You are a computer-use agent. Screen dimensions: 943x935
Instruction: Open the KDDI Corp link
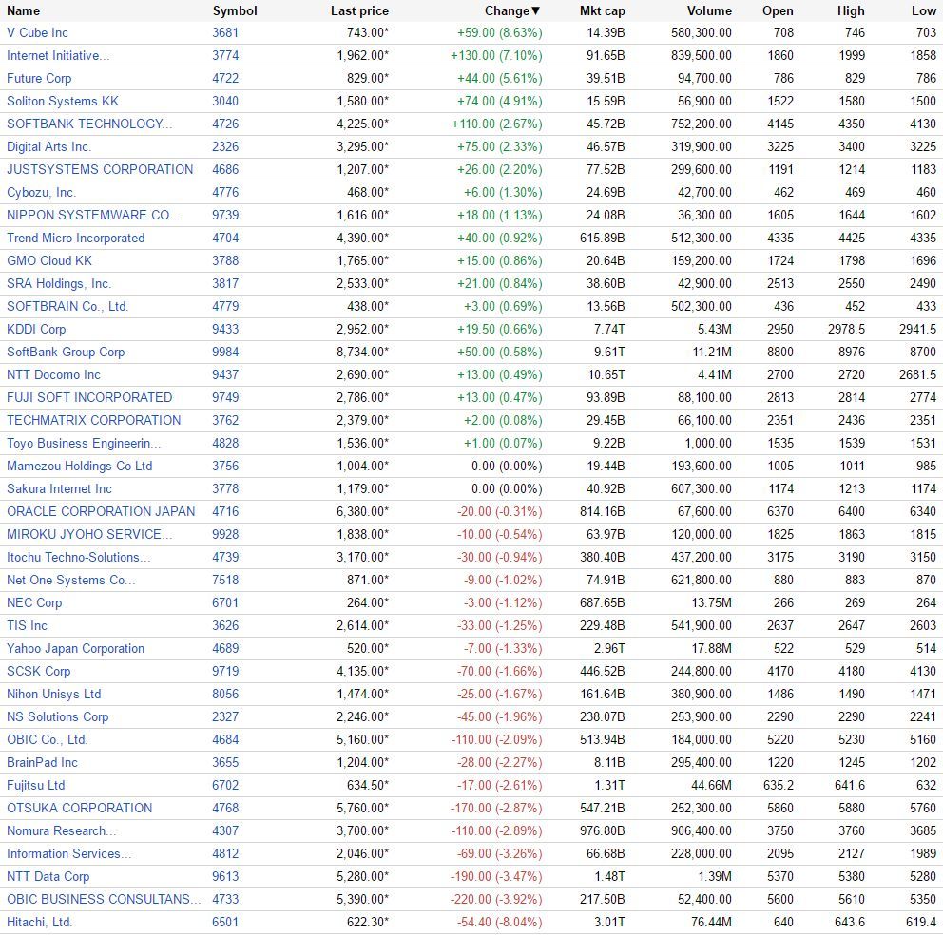point(36,330)
